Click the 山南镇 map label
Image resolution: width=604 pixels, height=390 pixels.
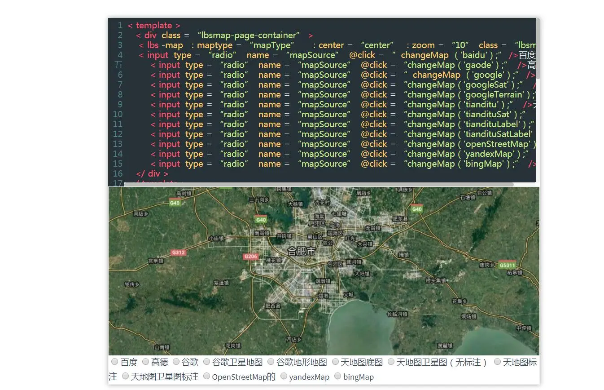click(162, 347)
